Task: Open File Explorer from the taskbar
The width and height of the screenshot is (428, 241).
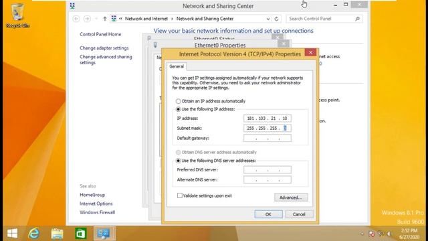Action: [58, 234]
